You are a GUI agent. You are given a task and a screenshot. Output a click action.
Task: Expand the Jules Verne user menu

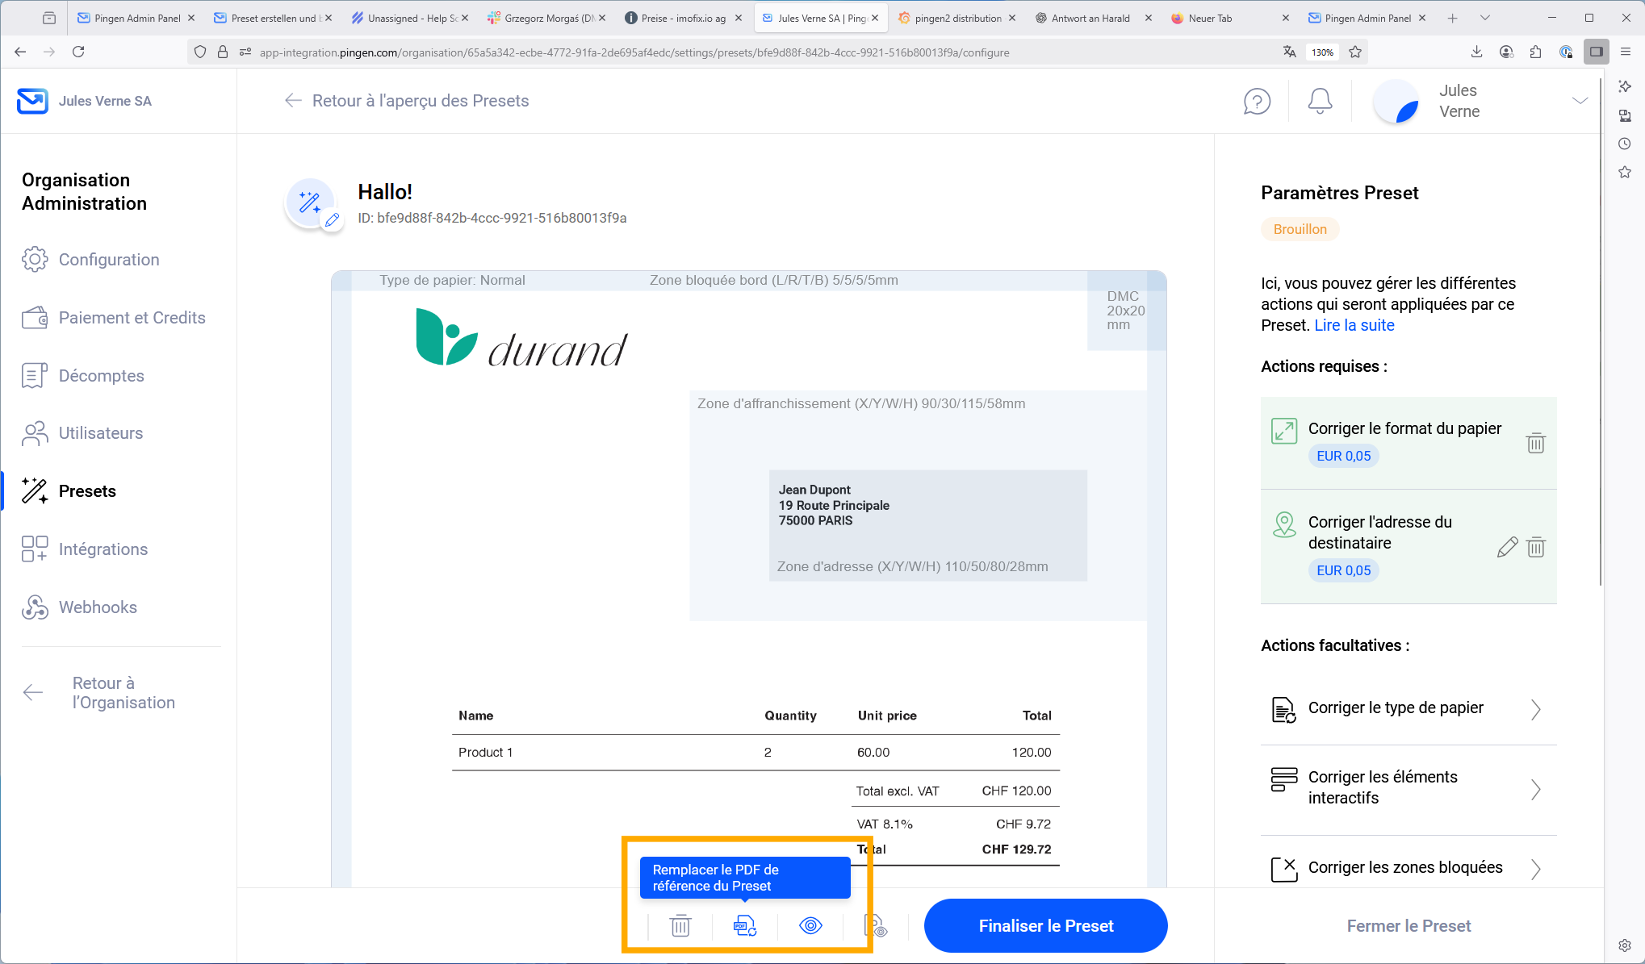pos(1580,101)
